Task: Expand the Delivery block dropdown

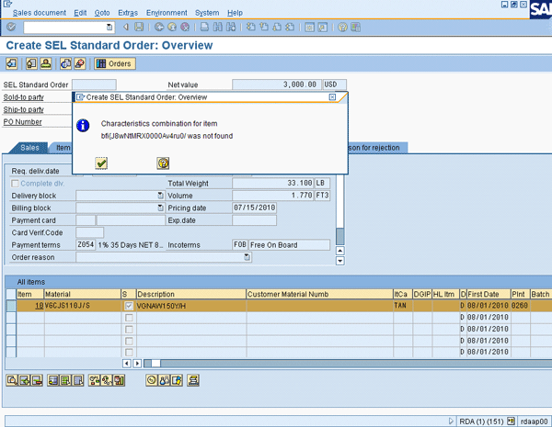Action: (160, 196)
